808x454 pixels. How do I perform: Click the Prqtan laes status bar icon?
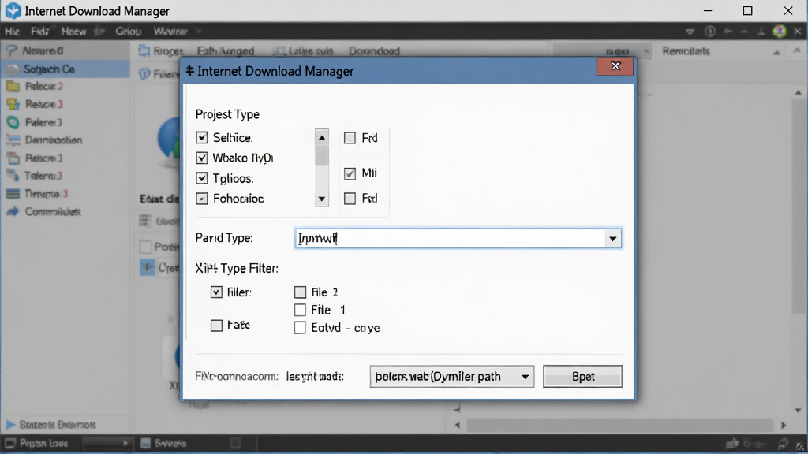click(9, 443)
